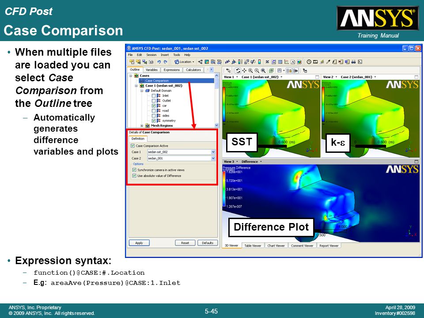
Task: Check the Inlet boundary checkbox
Action: tap(154, 96)
